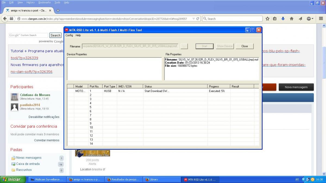The width and height of the screenshot is (326, 183).
Task: Open 'Caixa de entrada' folder
Action: [28, 164]
